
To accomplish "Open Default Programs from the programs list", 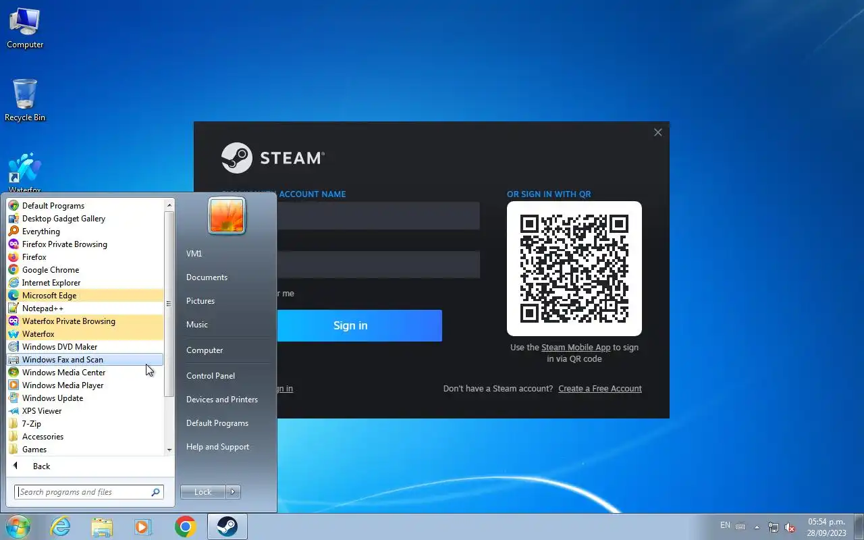I will 85,206.
